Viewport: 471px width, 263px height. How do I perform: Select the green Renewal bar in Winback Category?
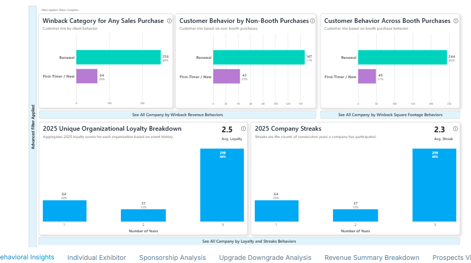pos(118,57)
